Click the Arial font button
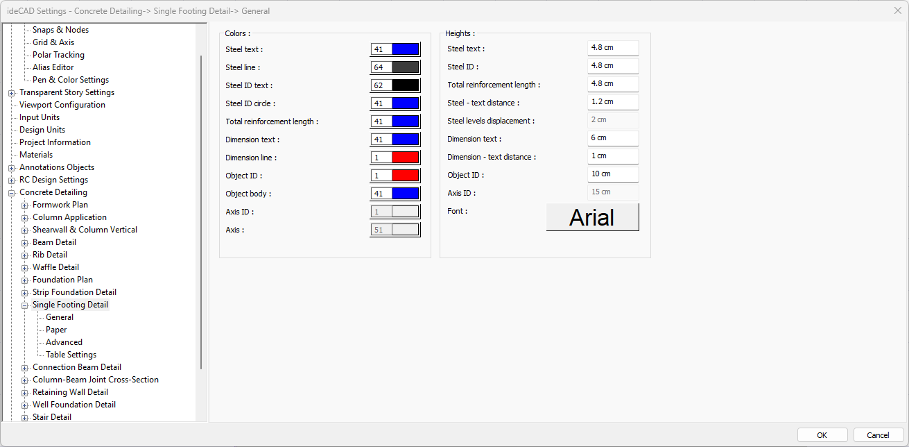The width and height of the screenshot is (909, 447). tap(592, 217)
